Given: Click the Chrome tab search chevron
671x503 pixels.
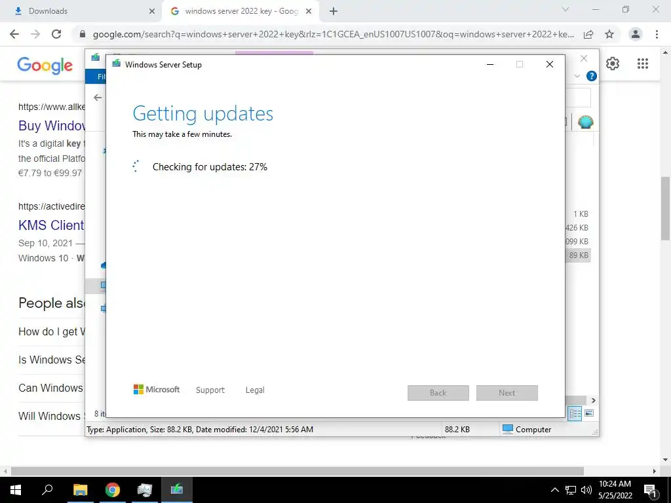Looking at the screenshot, I should (x=566, y=9).
